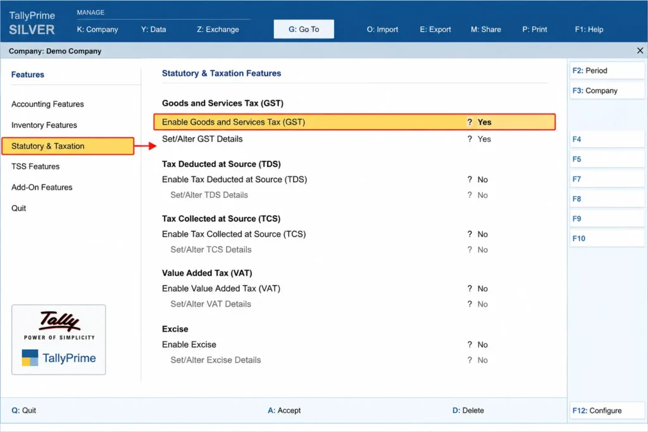
Task: Toggle Enable Excise No value
Action: pyautogui.click(x=482, y=345)
